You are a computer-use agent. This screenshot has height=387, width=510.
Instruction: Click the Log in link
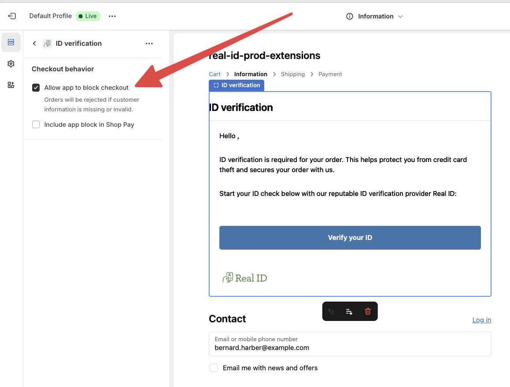coord(482,320)
